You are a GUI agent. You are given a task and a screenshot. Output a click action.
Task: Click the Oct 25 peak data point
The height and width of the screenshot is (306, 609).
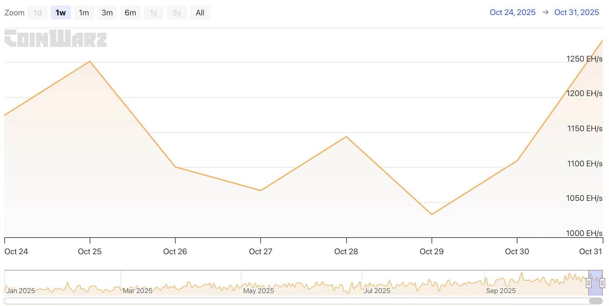click(x=90, y=61)
